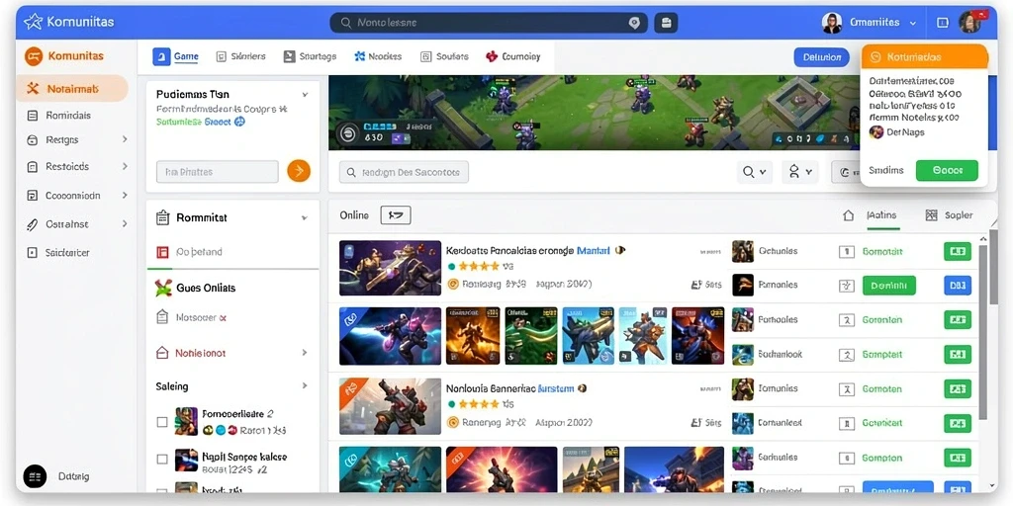
Task: Open the person filter dropdown
Action: pos(799,172)
